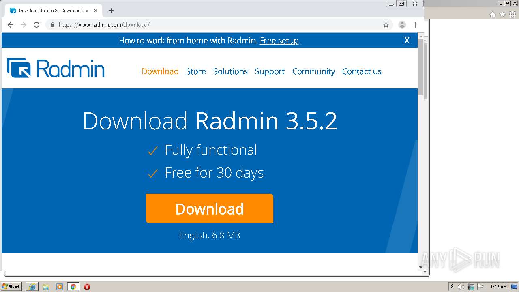The image size is (519, 292).
Task: Click the orange Download button
Action: pyautogui.click(x=210, y=208)
